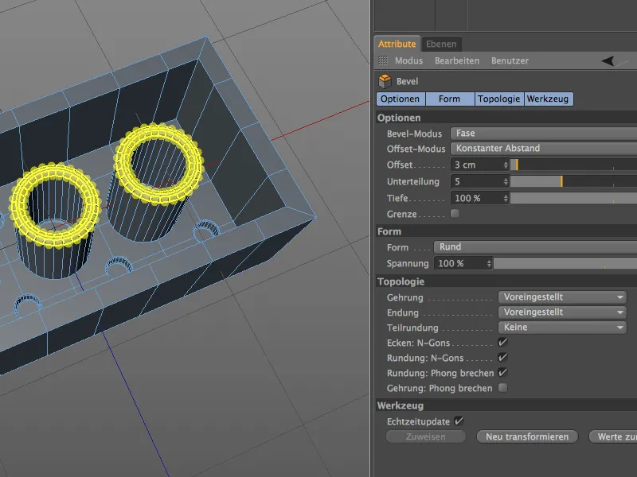
Task: Open the Teilrundung dropdown set to Keine
Action: tap(562, 327)
